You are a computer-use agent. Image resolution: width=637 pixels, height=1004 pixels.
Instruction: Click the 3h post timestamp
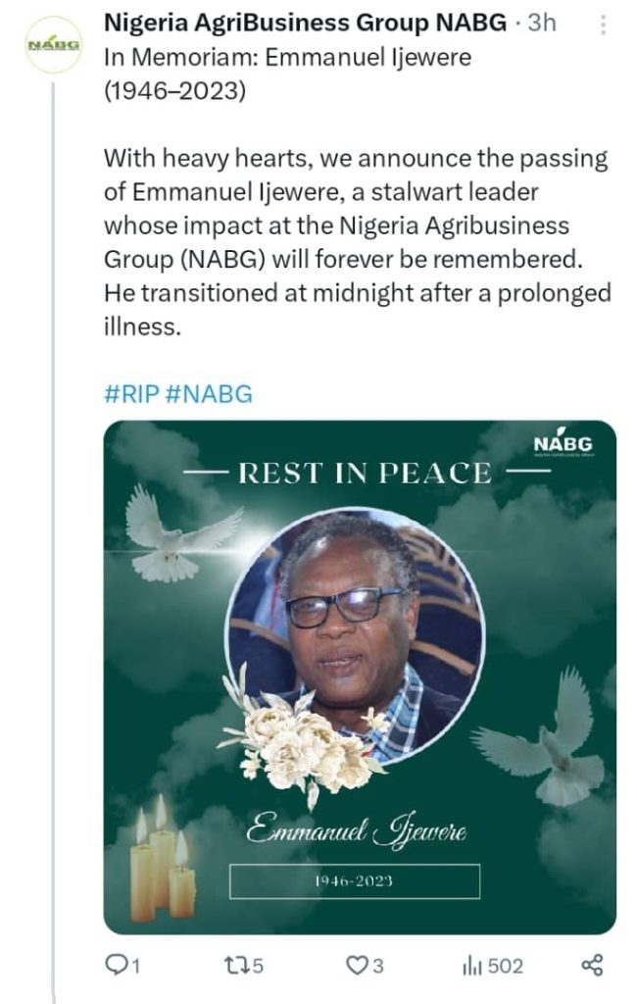point(541,23)
